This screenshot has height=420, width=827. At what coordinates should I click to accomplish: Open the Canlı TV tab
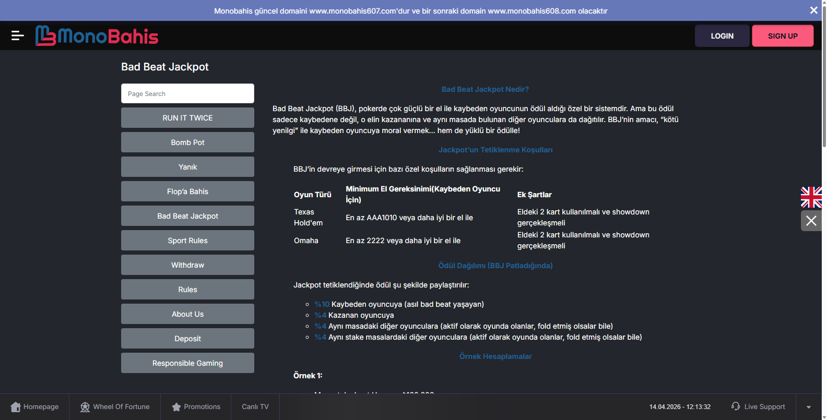click(255, 407)
